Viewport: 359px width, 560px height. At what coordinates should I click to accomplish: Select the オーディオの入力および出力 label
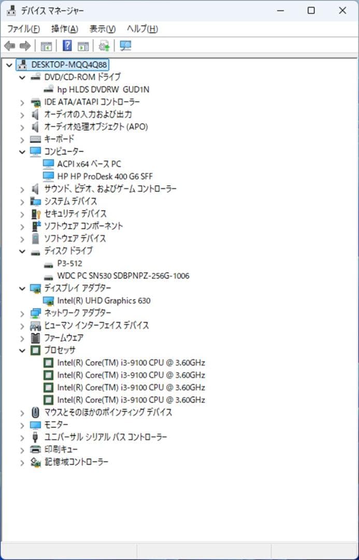[x=88, y=115]
